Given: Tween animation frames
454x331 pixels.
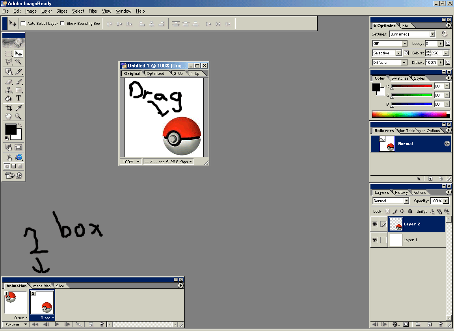Looking at the screenshot, I should 78,324.
